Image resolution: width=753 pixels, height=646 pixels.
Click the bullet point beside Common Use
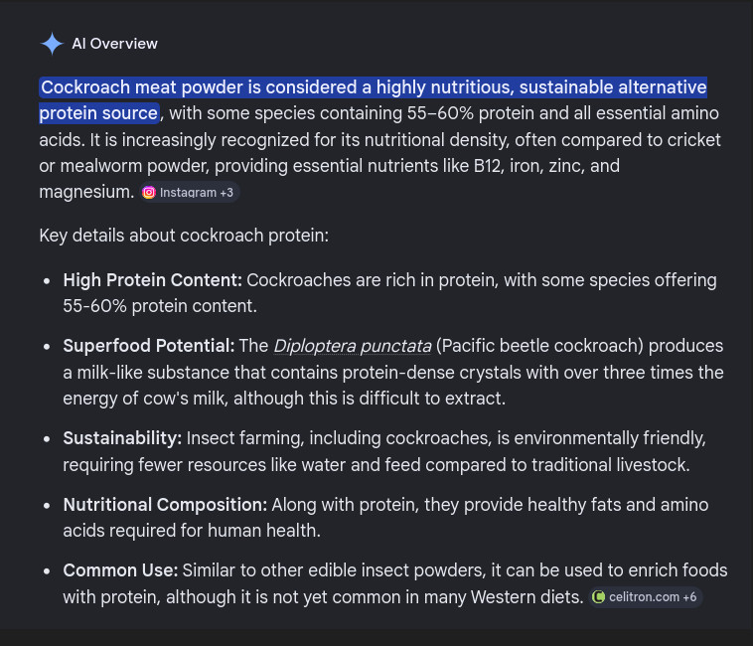(47, 571)
